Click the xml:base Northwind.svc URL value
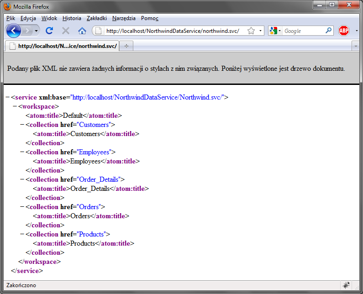 click(147, 97)
